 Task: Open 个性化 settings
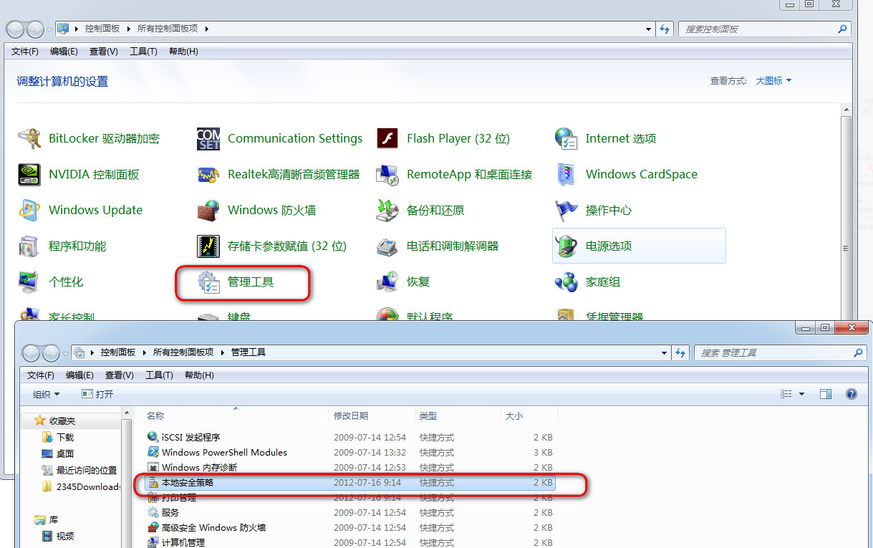click(51, 282)
